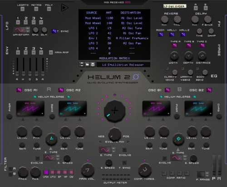
Task: Click the Evolve Mix left arrow
Action: (100, 142)
